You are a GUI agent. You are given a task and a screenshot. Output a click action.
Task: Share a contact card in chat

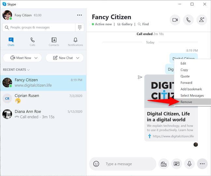click(x=176, y=164)
